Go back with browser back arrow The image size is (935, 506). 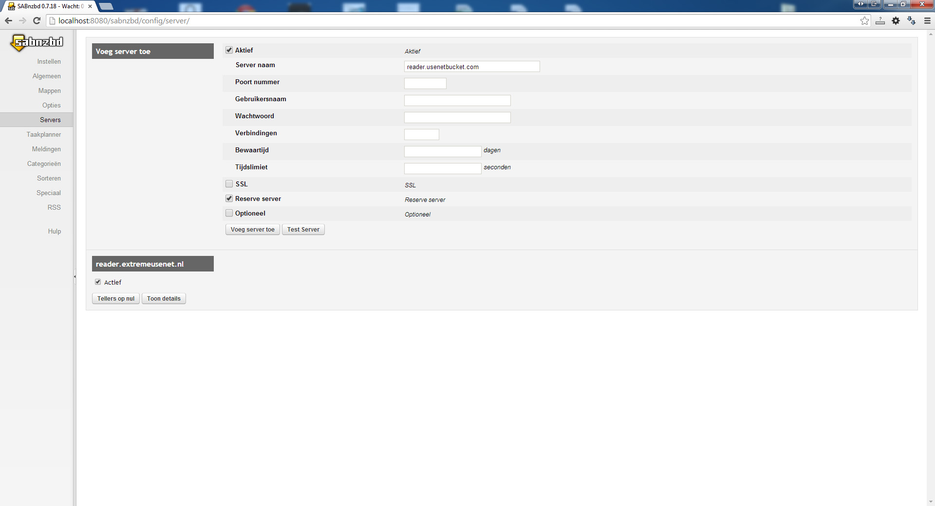coord(8,20)
